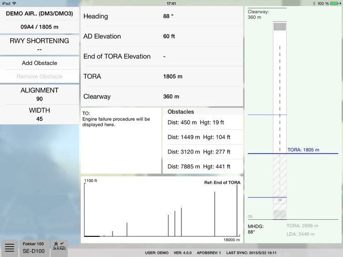Viewport: 343px width, 257px height.
Task: Tap the 18000 m chart axis label
Action: [x=231, y=240]
